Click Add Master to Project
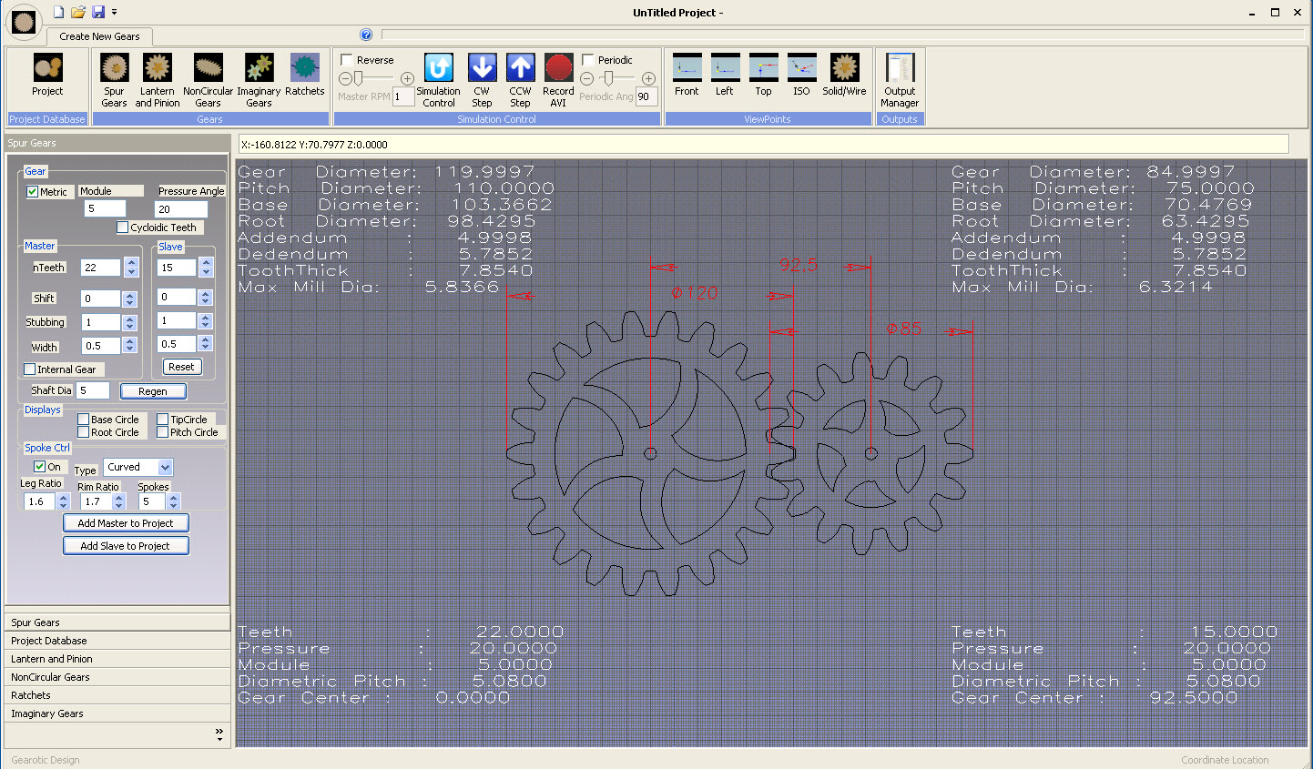Viewport: 1313px width, 769px height. pyautogui.click(x=126, y=523)
